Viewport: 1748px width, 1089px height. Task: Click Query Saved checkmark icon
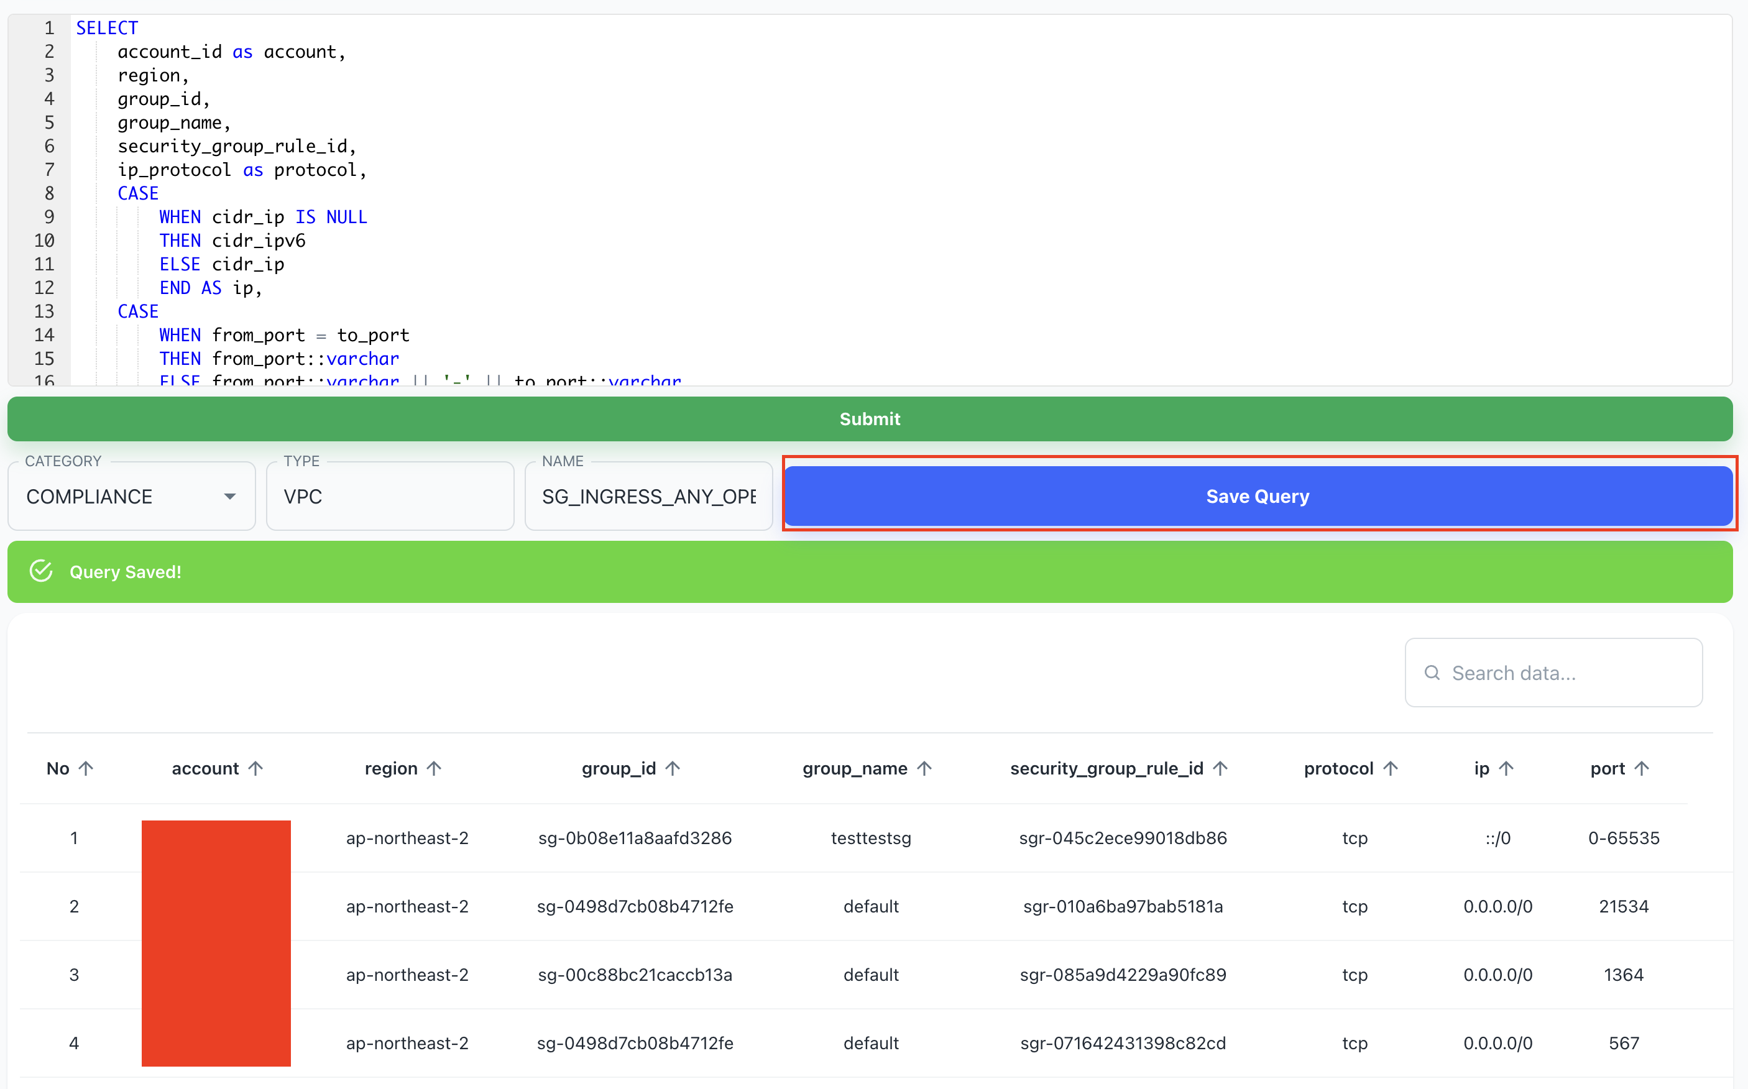41,571
